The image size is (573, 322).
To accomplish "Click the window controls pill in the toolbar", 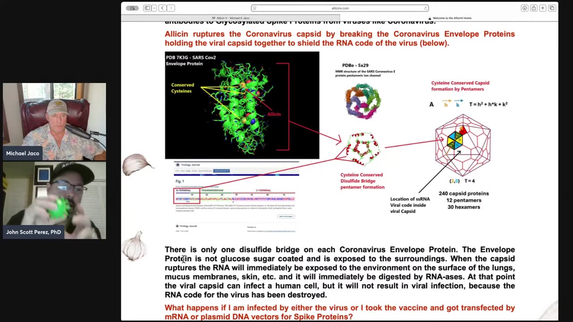I will 132,8.
